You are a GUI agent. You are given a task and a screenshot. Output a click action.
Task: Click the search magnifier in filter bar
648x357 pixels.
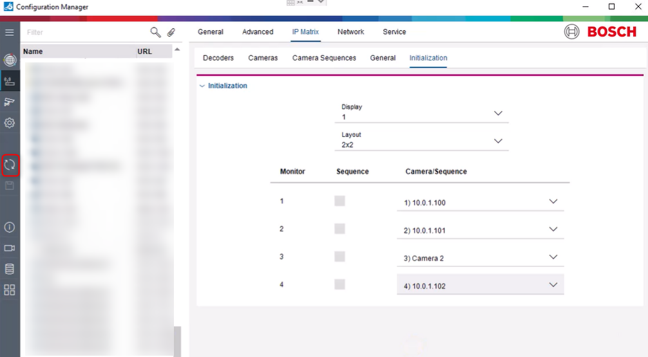155,32
